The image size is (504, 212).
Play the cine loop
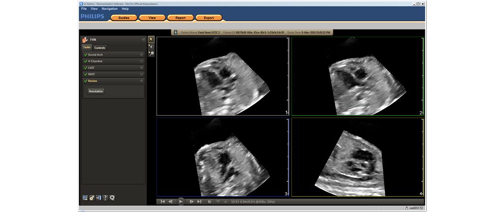(x=181, y=201)
